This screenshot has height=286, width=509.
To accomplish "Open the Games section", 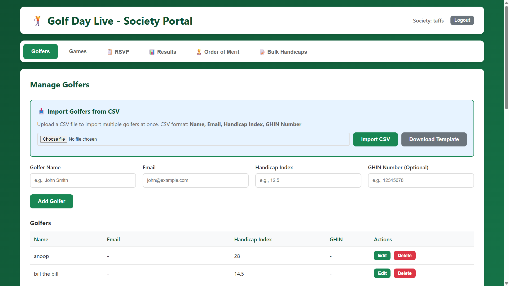I will point(78,51).
